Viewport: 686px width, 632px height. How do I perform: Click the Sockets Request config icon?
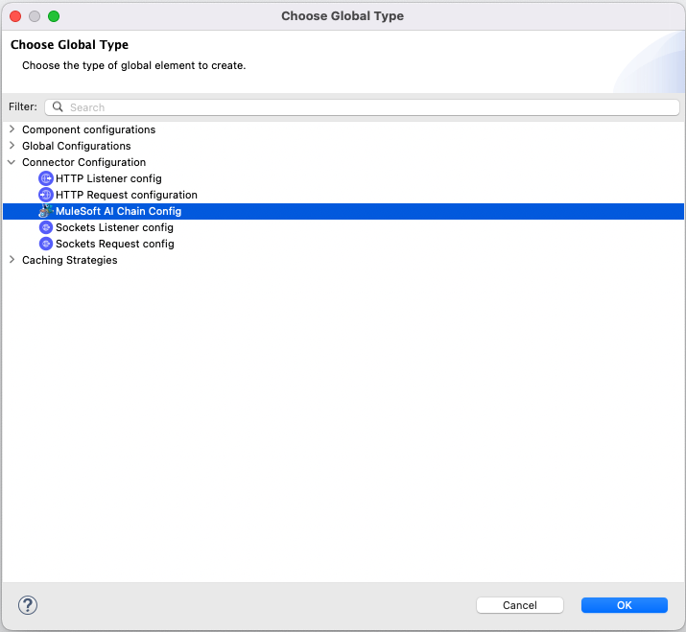tap(45, 244)
